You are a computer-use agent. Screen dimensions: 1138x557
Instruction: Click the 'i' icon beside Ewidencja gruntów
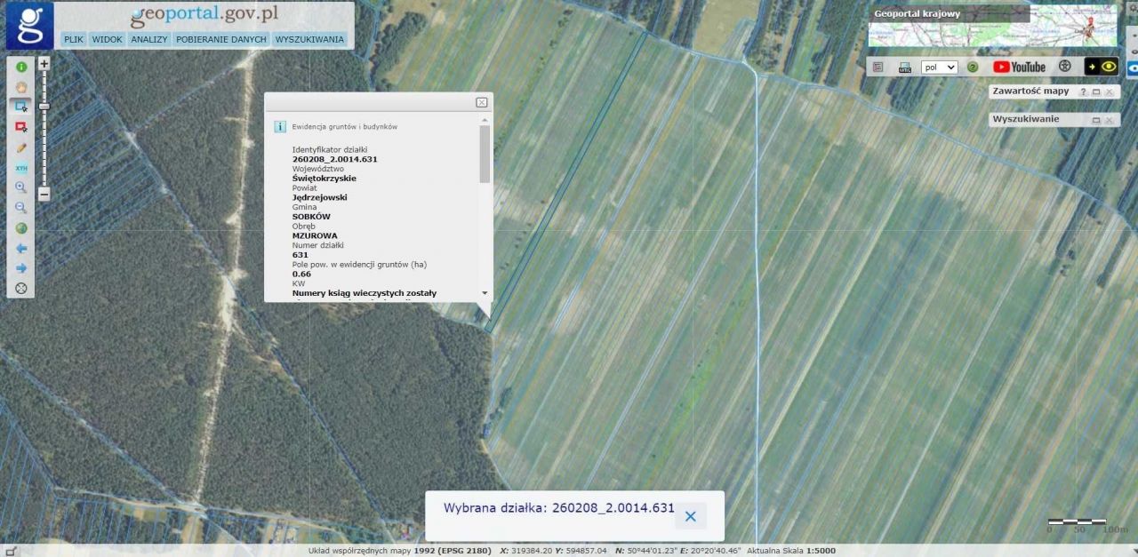(x=280, y=127)
